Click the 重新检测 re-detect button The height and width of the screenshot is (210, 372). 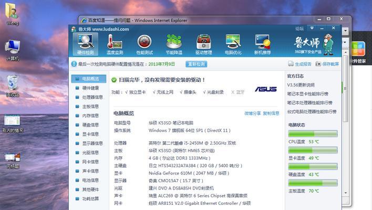(196, 64)
